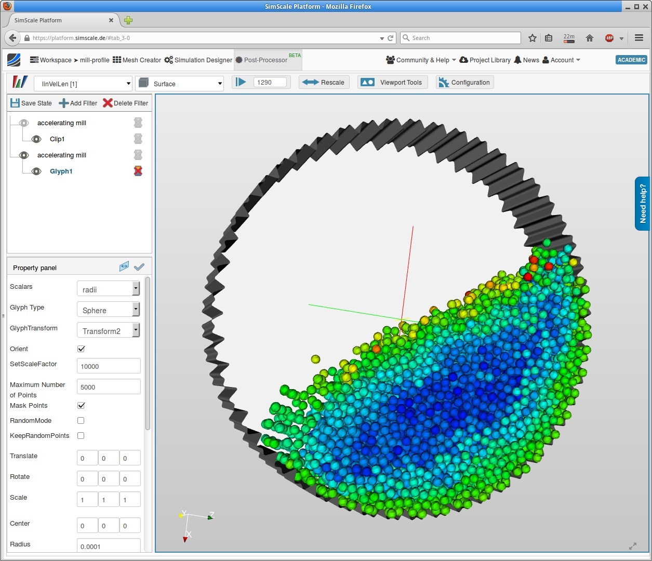
Task: Click the fullscreen expand icon in viewport
Action: 632,546
